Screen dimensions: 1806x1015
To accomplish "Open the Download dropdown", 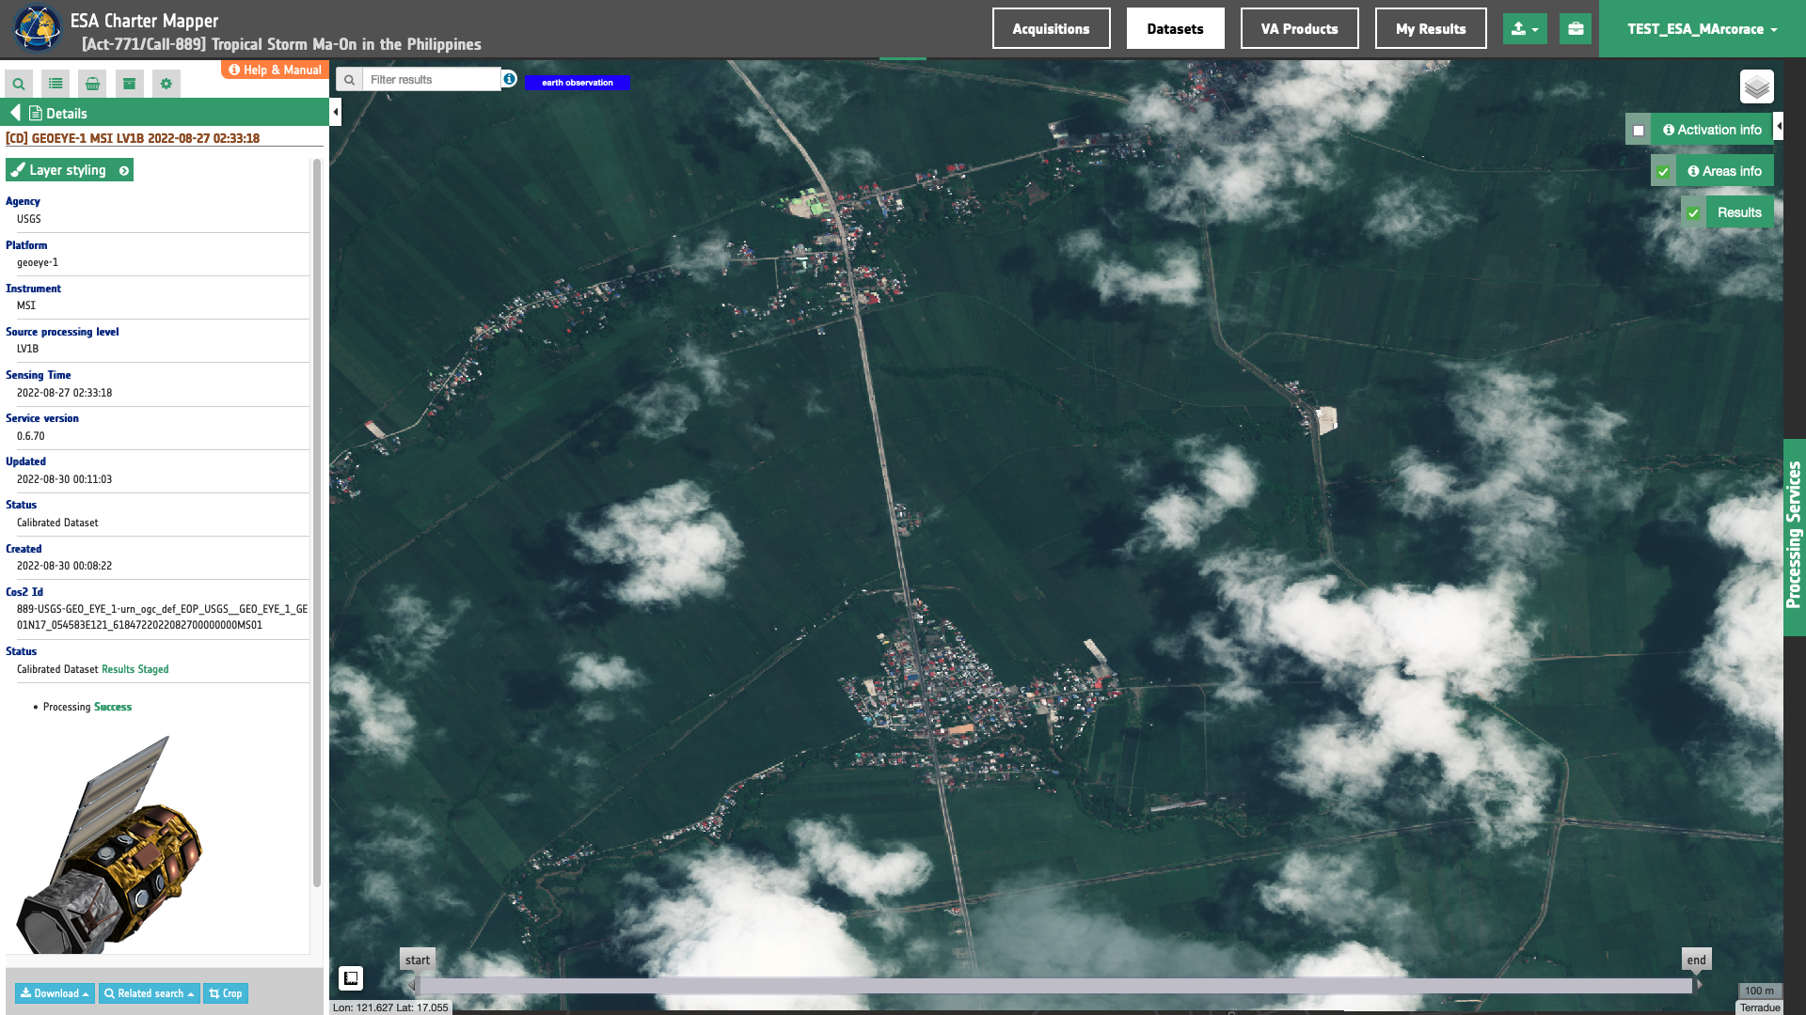I will (55, 993).
